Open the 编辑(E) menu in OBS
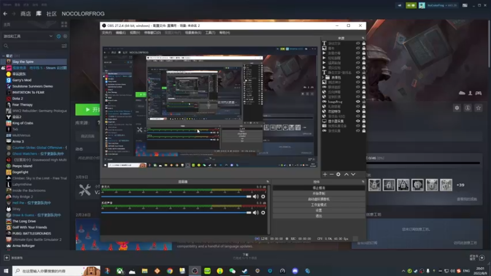This screenshot has width=491, height=276. [120, 33]
